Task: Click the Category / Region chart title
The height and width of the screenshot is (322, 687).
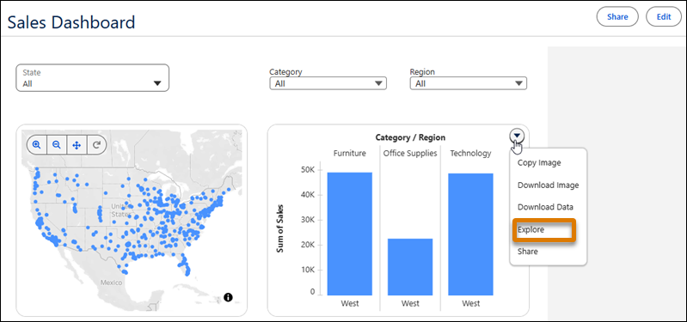Action: tap(410, 137)
